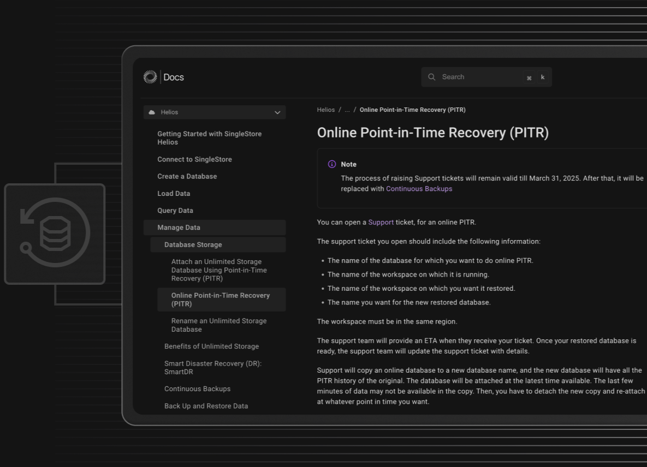Collapse the Database Storage subsection

pos(218,245)
